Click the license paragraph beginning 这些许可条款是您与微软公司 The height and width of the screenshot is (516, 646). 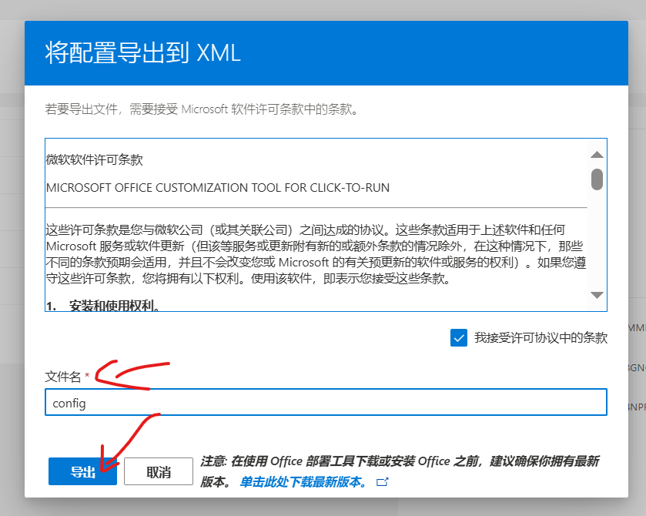tap(316, 254)
